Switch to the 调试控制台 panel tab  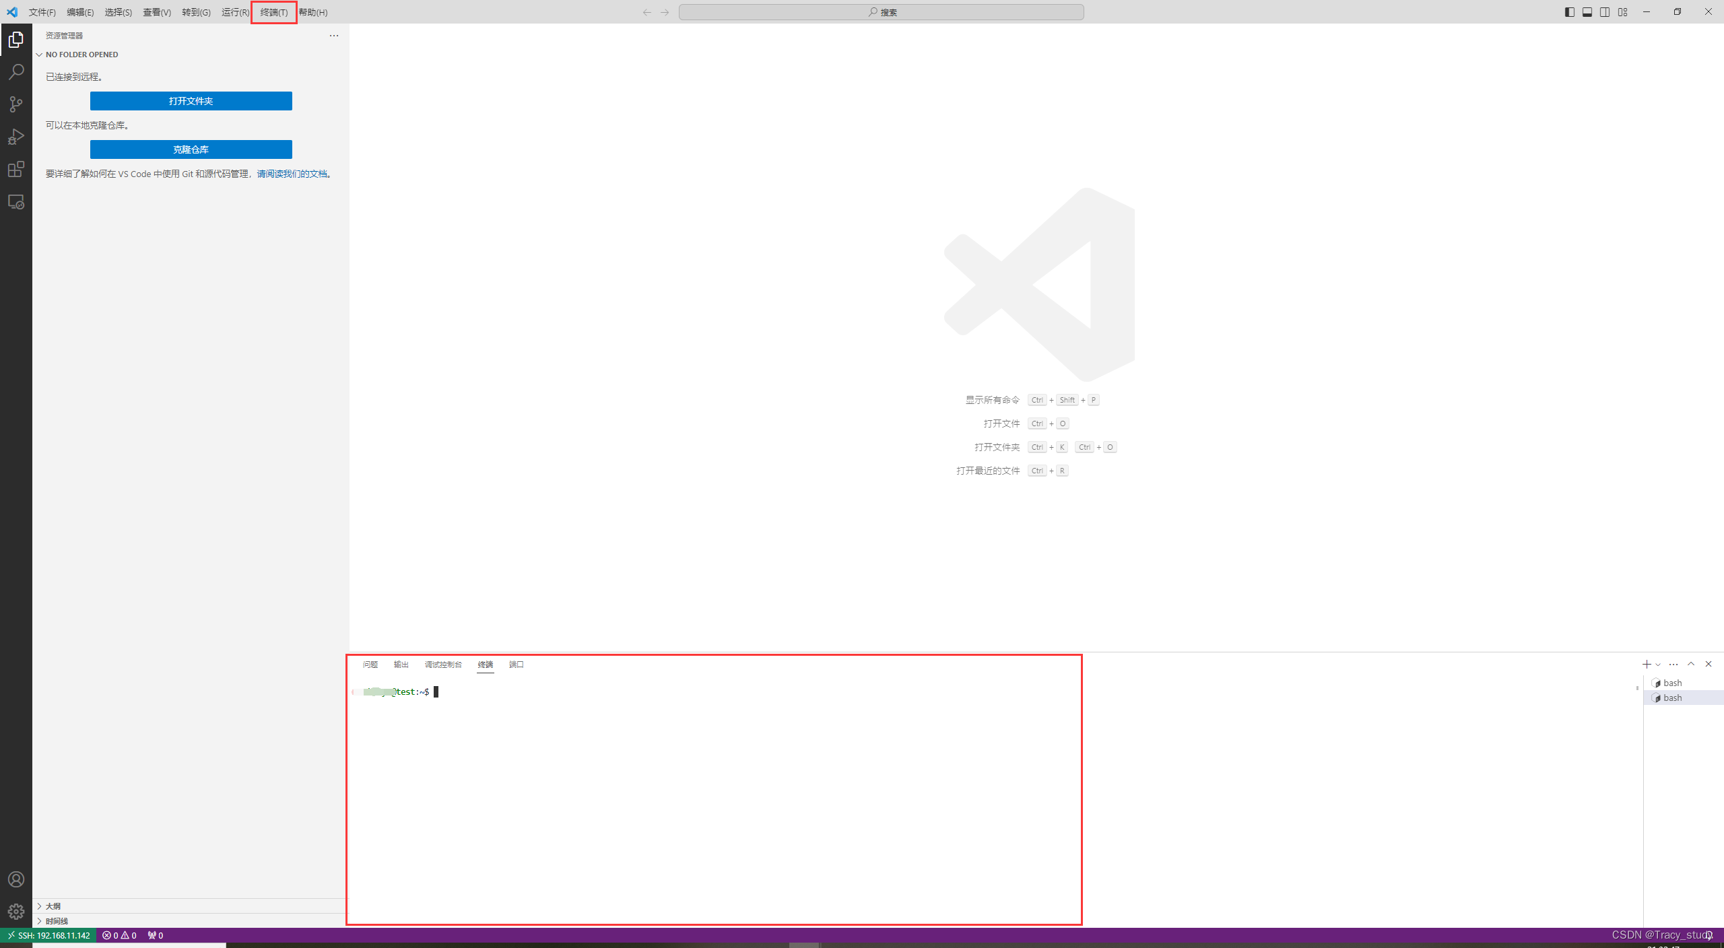click(443, 665)
